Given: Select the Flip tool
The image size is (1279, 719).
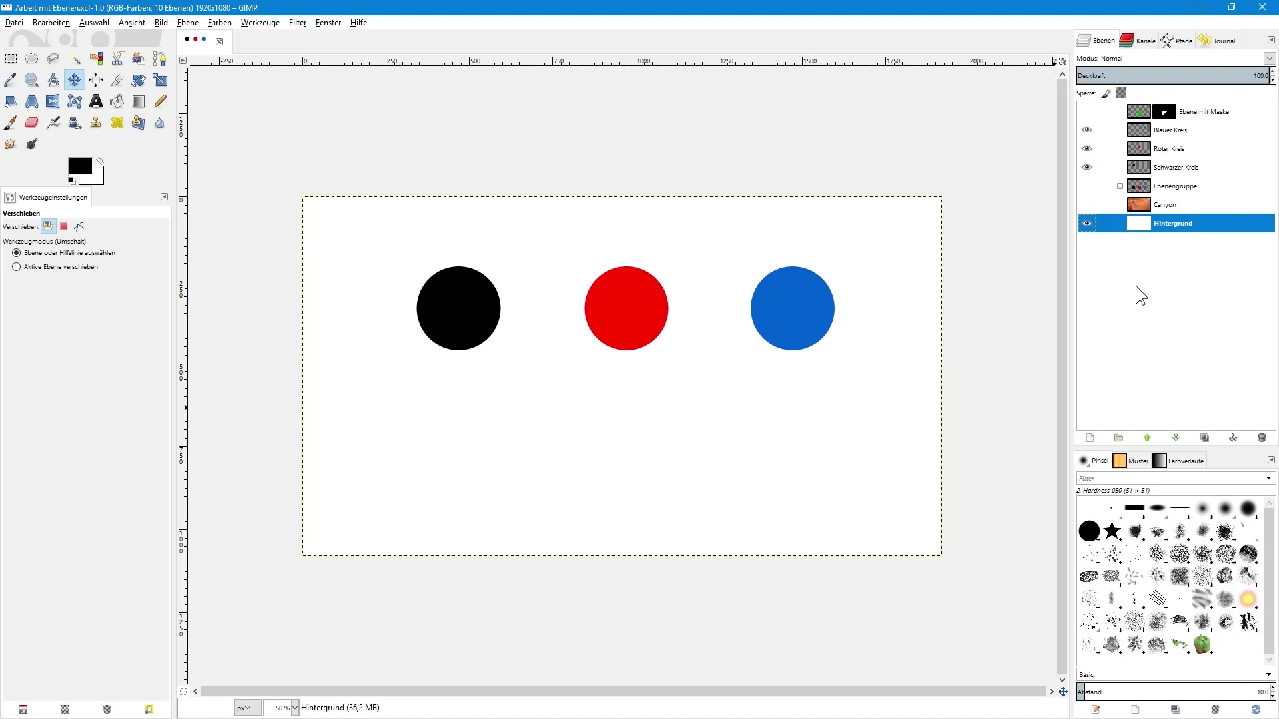Looking at the screenshot, I should point(53,101).
